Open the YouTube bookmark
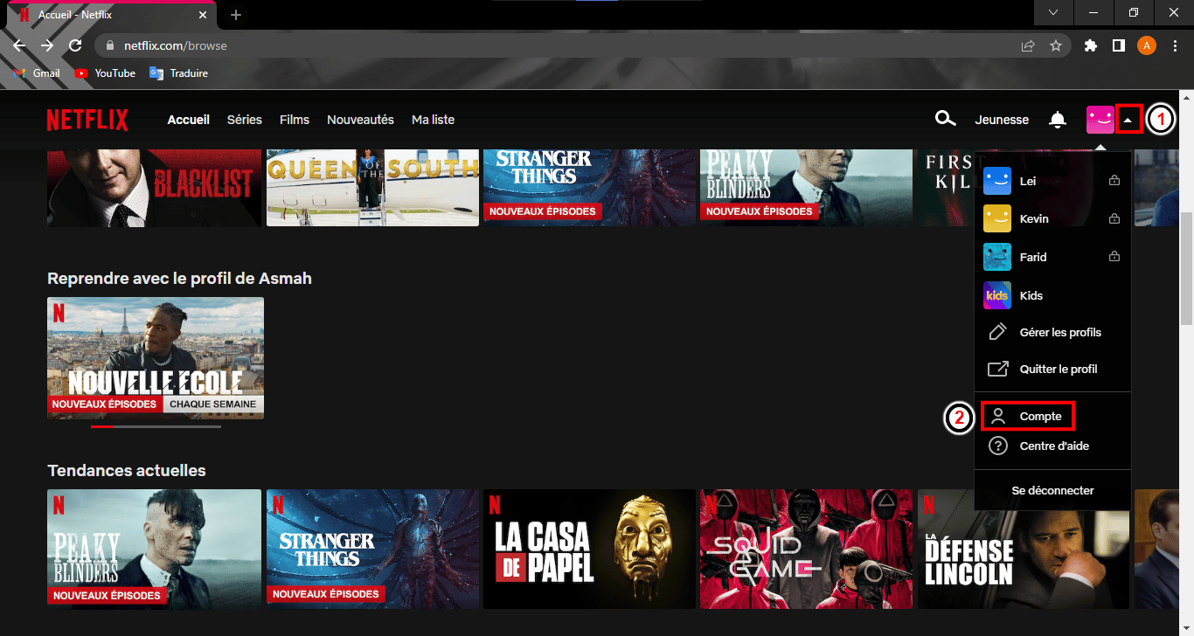This screenshot has height=636, width=1194. 106,73
